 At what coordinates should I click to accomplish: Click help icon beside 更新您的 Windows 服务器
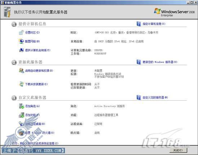139,62
